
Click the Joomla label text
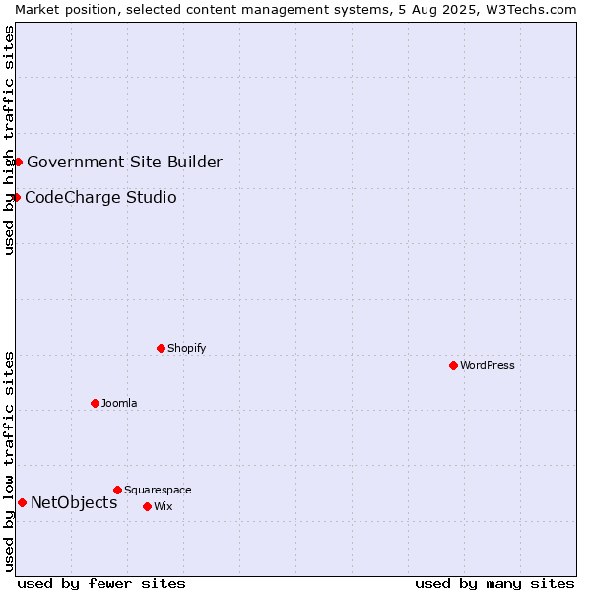pos(119,403)
